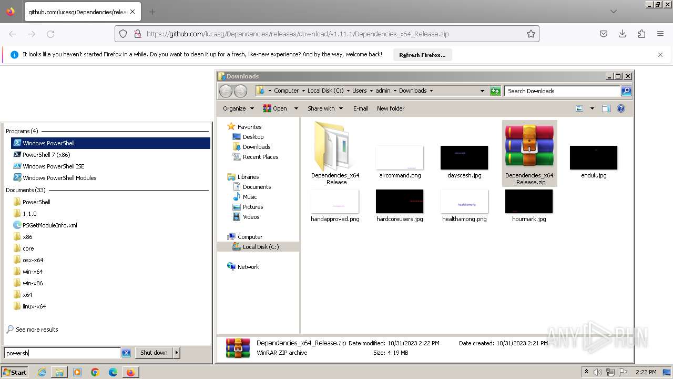Open a new Firefox tab
Image resolution: width=673 pixels, height=379 pixels.
[x=152, y=12]
